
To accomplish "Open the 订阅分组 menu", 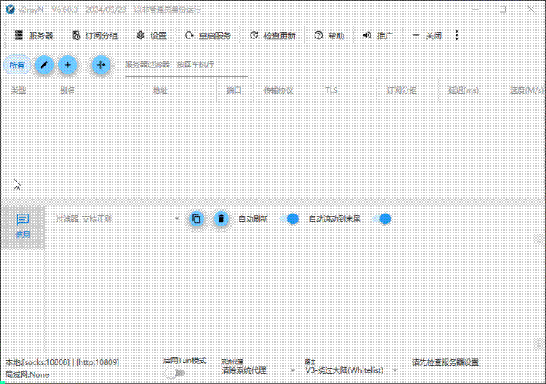I will tap(94, 35).
